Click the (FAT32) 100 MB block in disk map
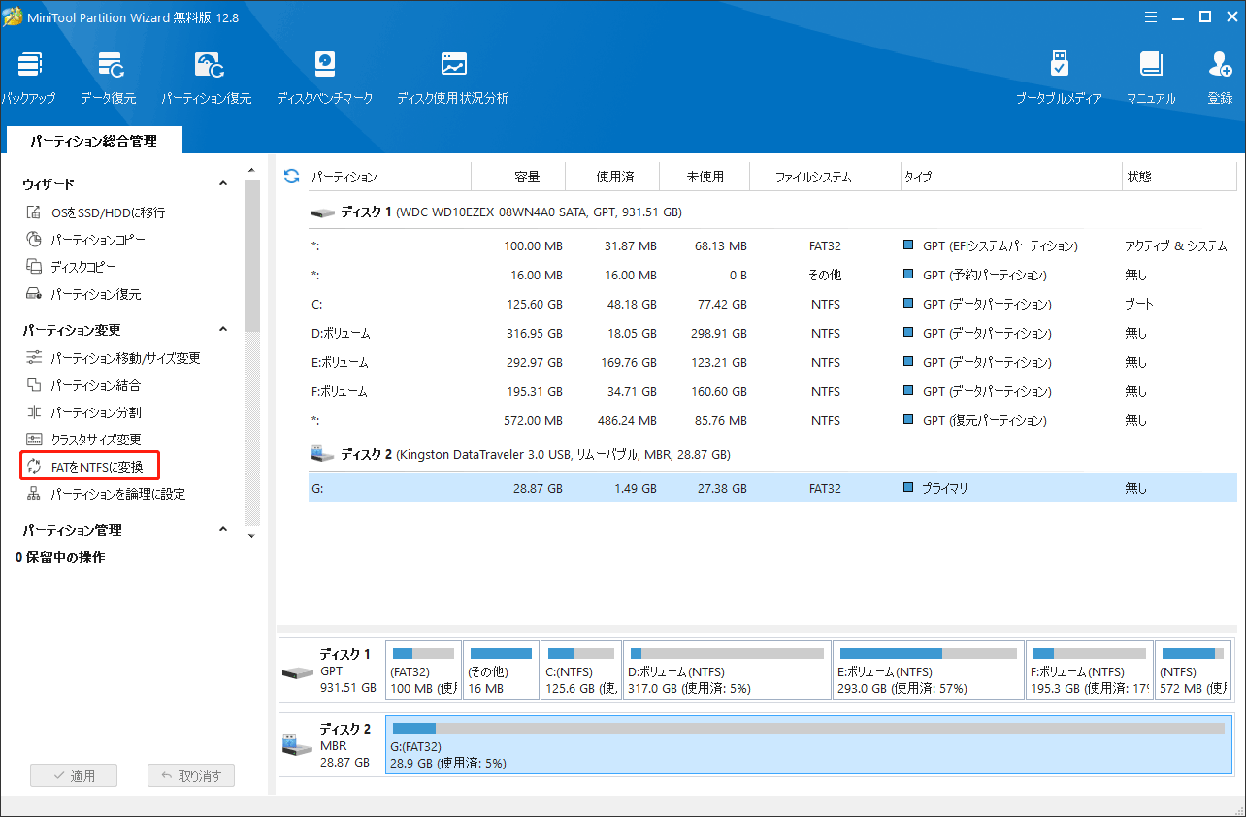1246x817 pixels. pos(423,670)
